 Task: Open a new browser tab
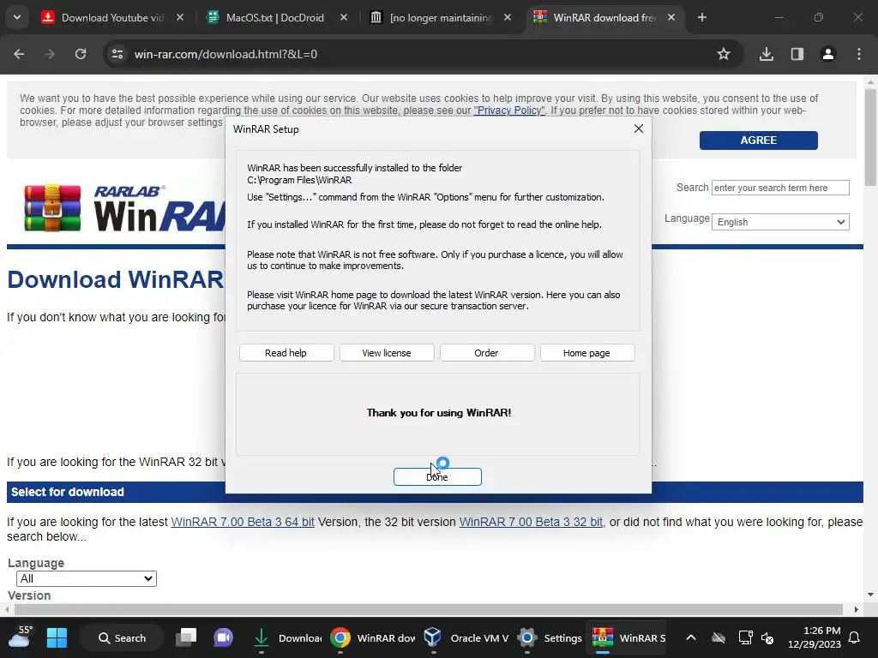point(702,17)
